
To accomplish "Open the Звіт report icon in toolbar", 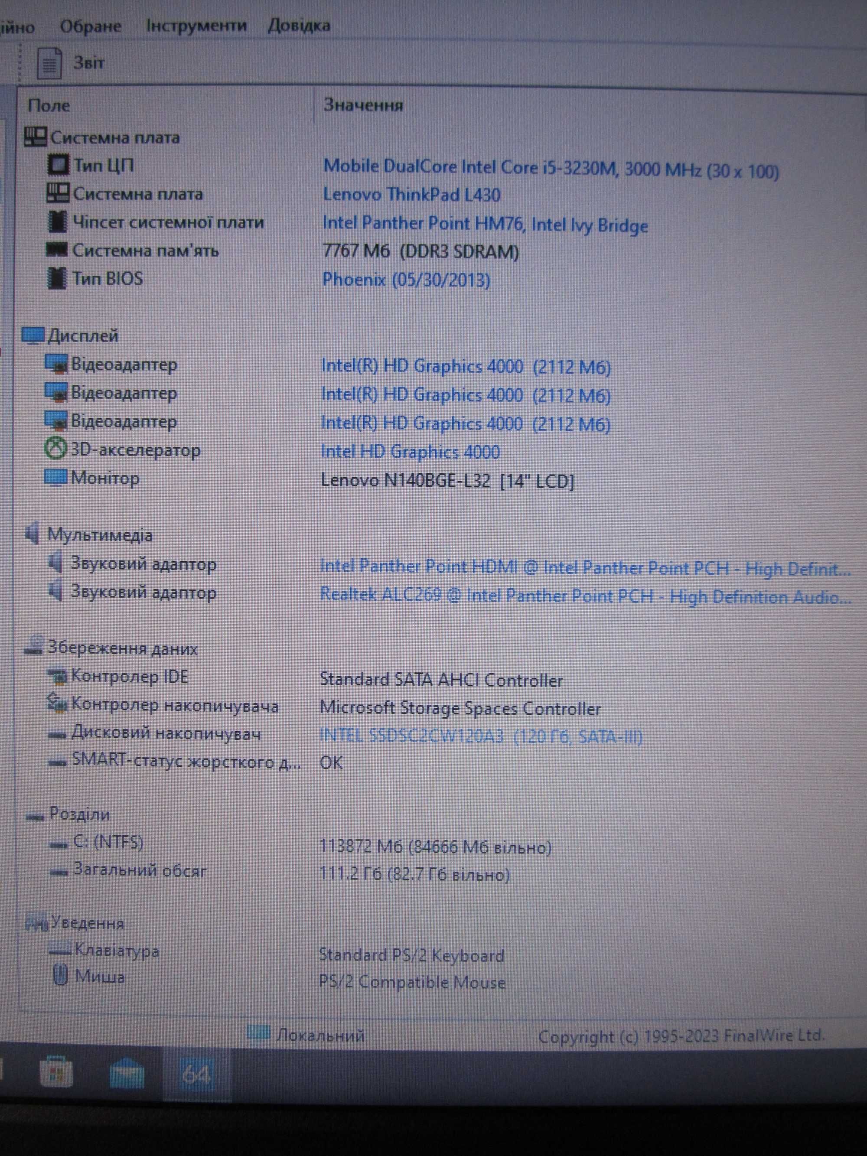I will click(x=50, y=63).
